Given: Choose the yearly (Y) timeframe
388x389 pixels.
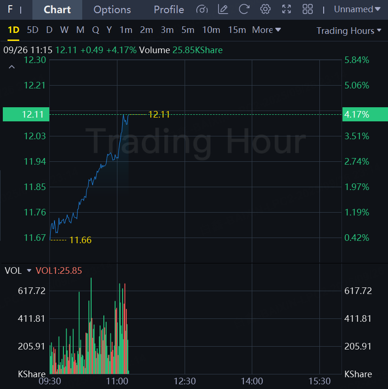Looking at the screenshot, I should click(109, 30).
